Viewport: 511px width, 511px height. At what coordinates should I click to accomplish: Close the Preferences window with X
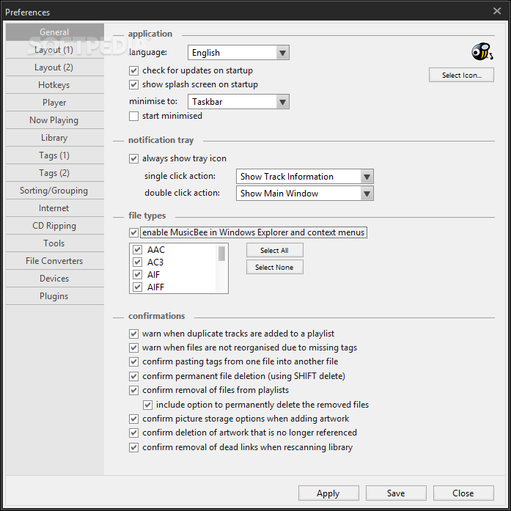tap(496, 11)
